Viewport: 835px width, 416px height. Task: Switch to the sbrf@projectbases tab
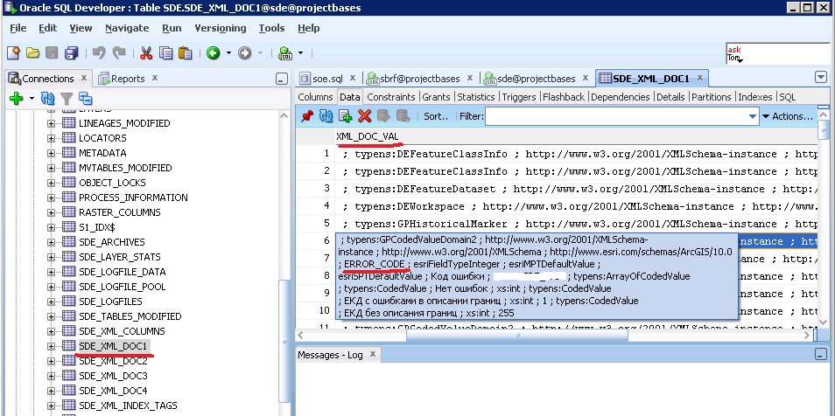[419, 78]
